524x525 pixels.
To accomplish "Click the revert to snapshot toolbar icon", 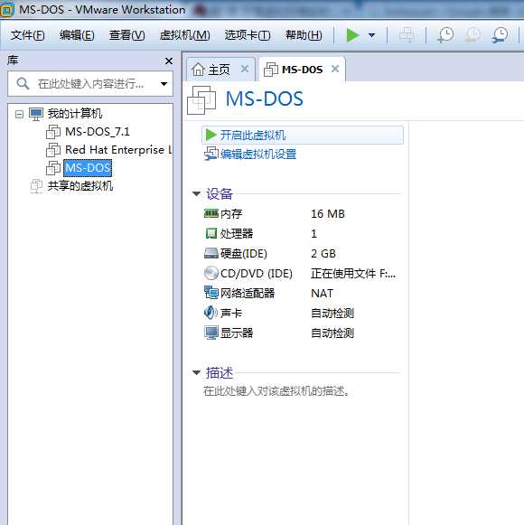I will (x=473, y=35).
